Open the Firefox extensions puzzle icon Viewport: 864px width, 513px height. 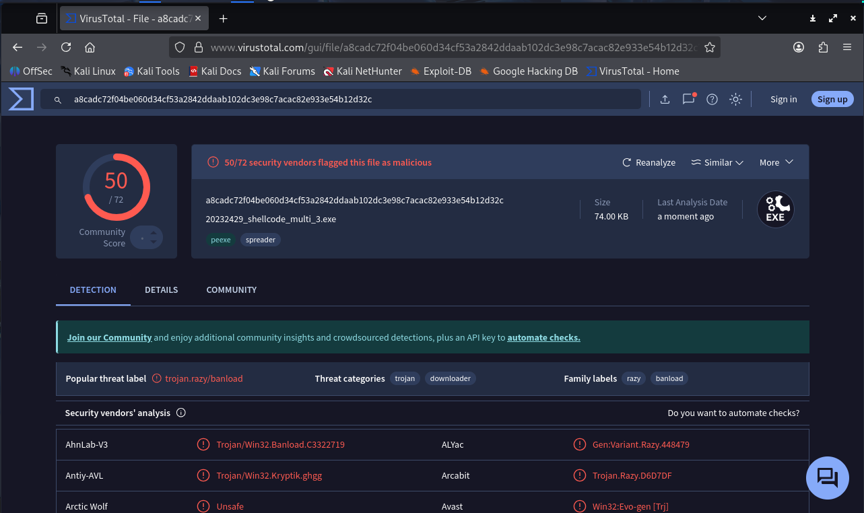point(823,47)
